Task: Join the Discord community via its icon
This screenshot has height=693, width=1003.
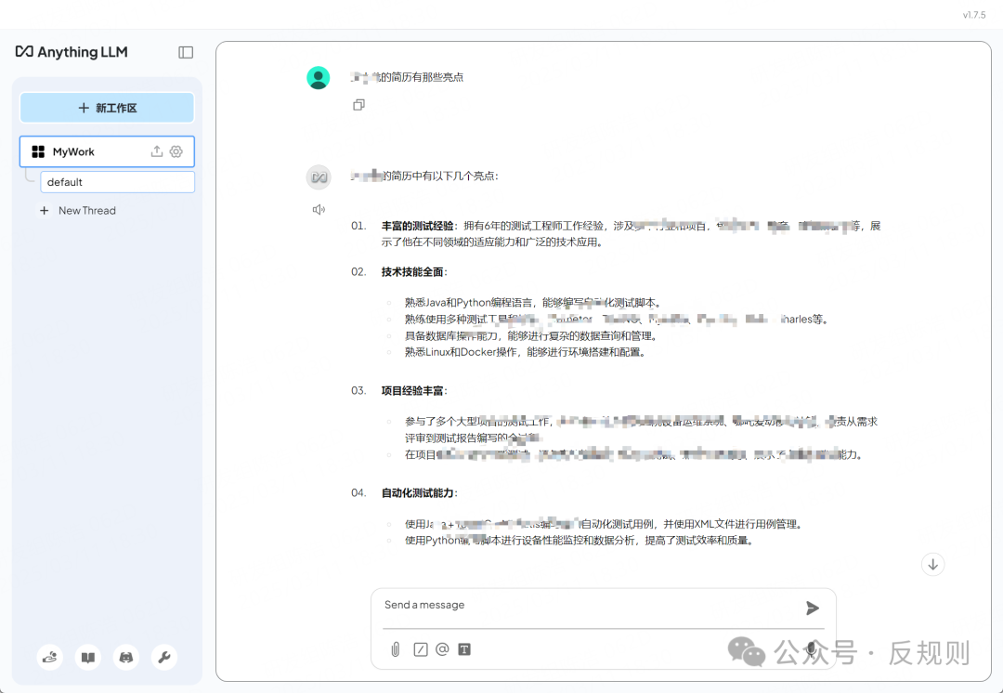Action: point(125,657)
